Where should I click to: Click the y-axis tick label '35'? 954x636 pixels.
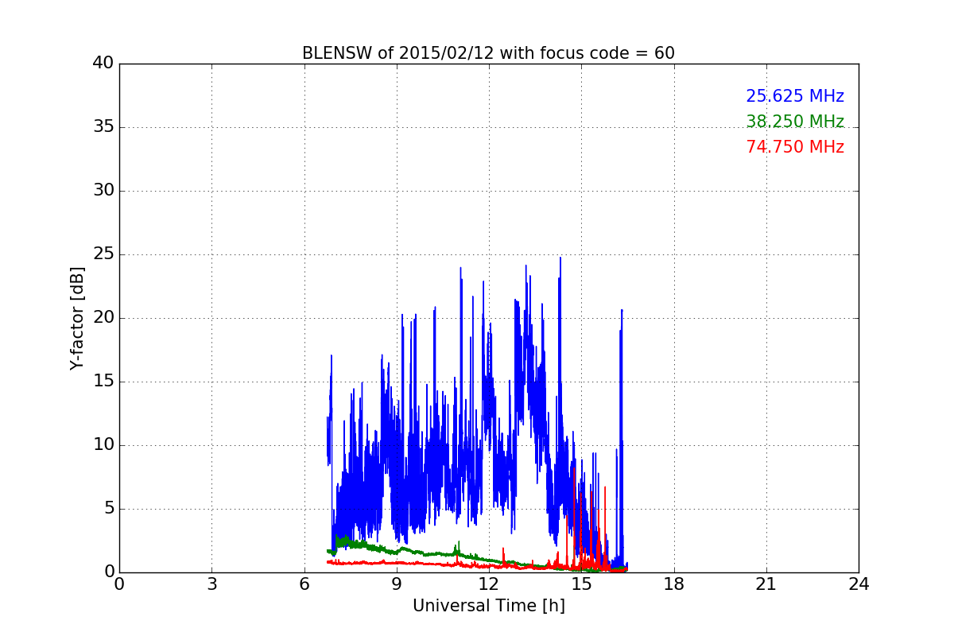click(103, 127)
